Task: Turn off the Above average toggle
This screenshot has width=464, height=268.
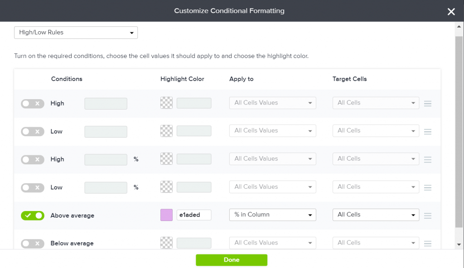Action: pos(33,215)
